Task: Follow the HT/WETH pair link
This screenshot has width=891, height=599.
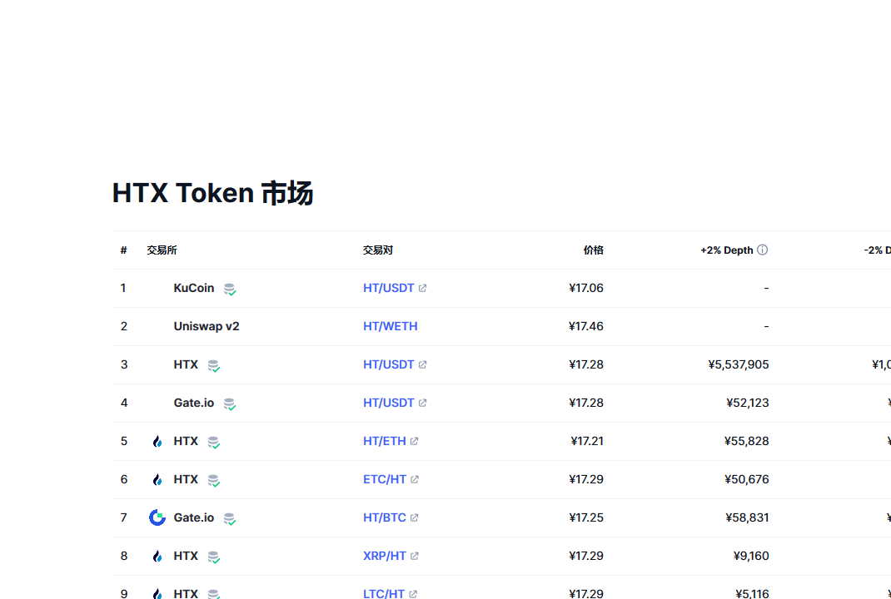Action: 391,326
